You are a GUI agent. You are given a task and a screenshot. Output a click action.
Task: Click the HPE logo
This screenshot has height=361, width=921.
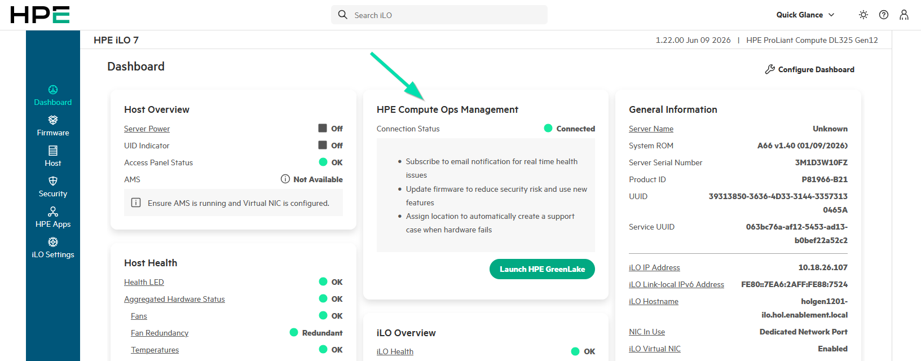[x=40, y=15]
